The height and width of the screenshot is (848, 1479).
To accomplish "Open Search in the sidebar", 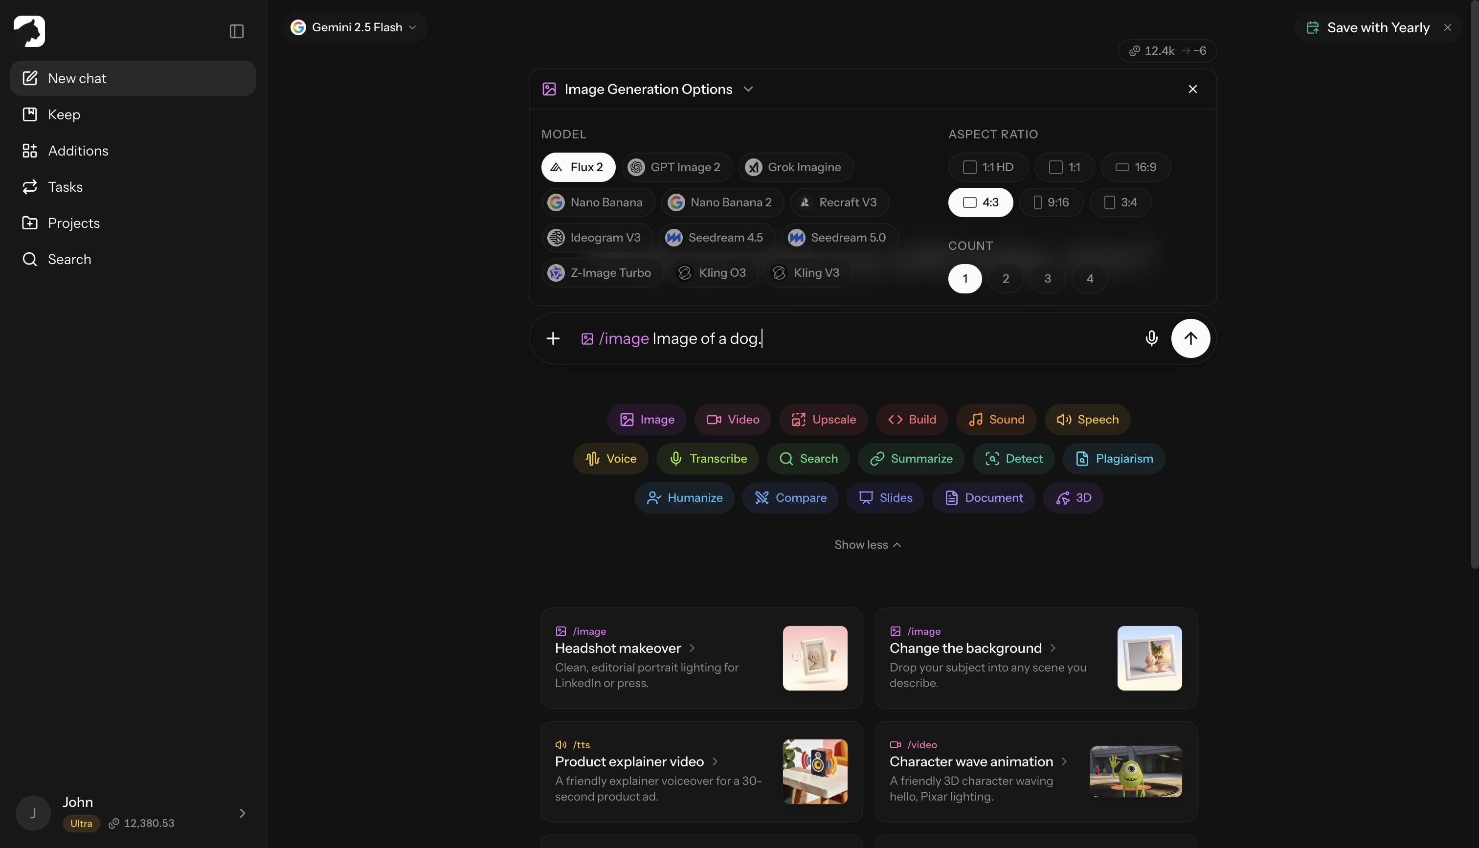I will click(133, 259).
